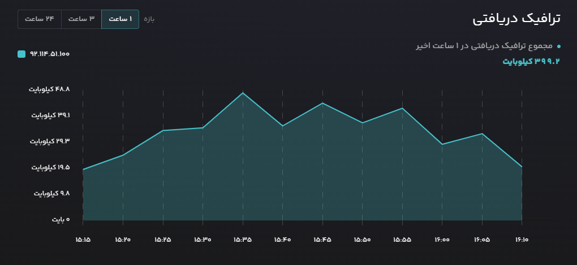Click the 15:50 x-axis time label
This screenshot has height=265, width=577.
[x=363, y=240]
